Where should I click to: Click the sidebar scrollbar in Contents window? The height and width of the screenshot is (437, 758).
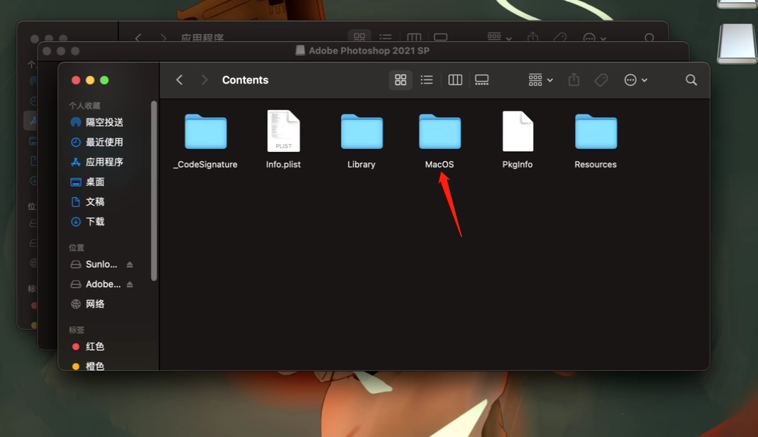pyautogui.click(x=154, y=190)
